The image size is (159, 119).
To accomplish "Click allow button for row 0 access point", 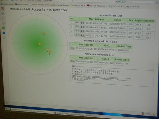I will 77,23.
